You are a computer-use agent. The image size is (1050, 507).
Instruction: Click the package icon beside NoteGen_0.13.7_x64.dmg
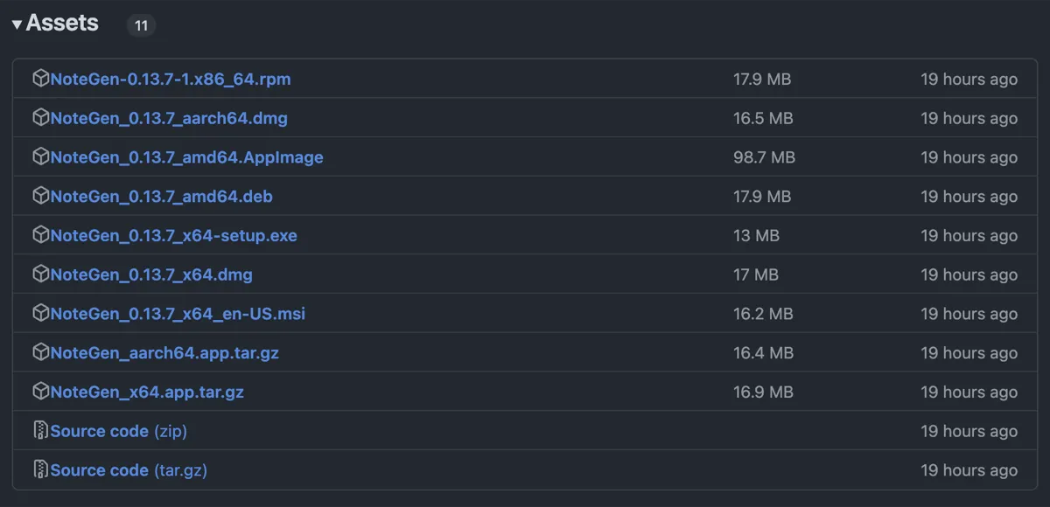tap(40, 274)
